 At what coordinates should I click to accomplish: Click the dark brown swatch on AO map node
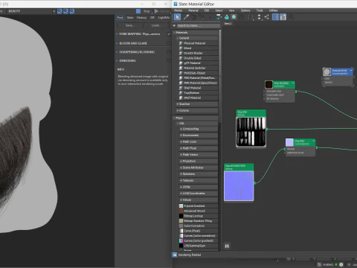pos(268,84)
